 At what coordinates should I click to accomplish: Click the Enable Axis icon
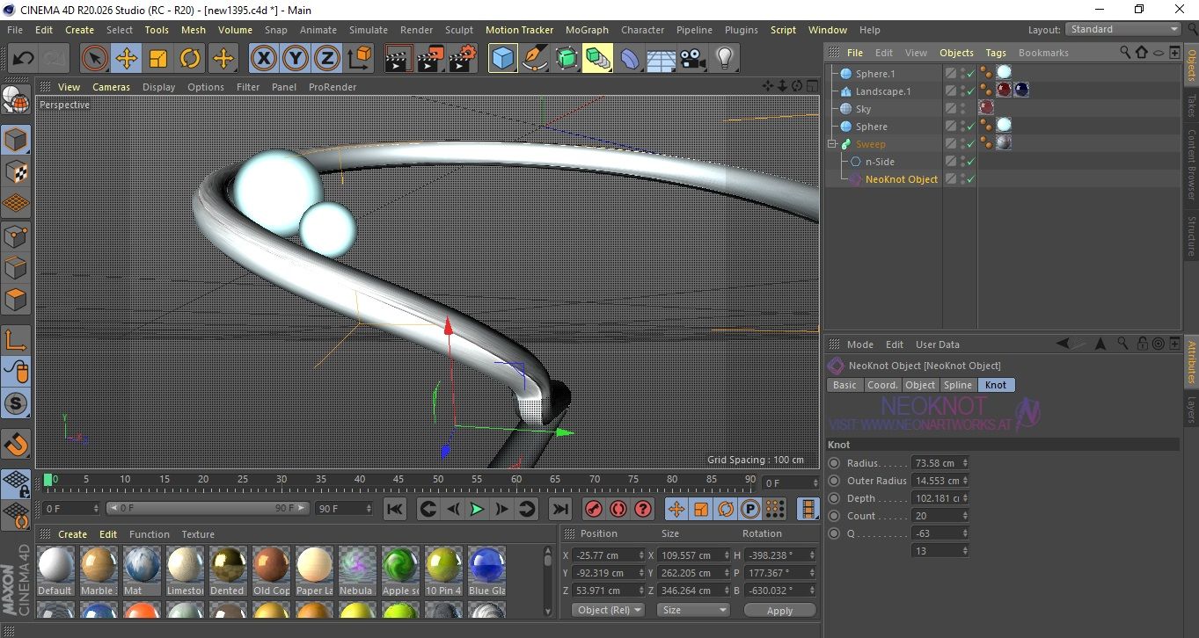click(x=16, y=340)
